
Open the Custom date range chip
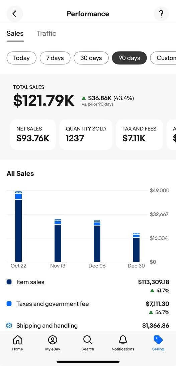pos(163,58)
